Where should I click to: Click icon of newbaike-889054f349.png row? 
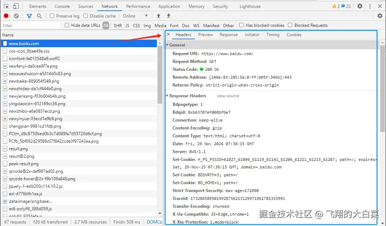tap(5, 81)
